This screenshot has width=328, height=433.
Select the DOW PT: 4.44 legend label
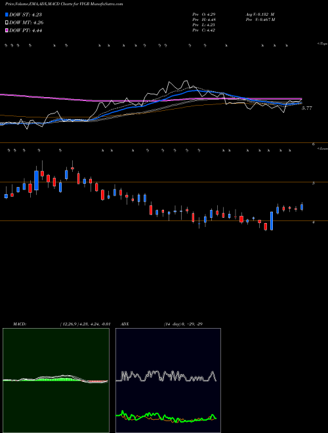click(26, 31)
